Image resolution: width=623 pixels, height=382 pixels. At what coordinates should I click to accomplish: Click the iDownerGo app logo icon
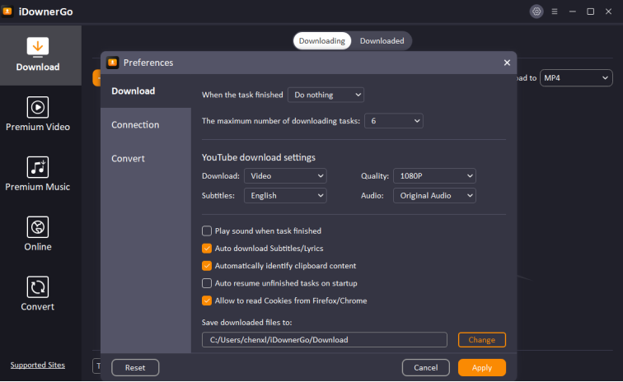(7, 12)
